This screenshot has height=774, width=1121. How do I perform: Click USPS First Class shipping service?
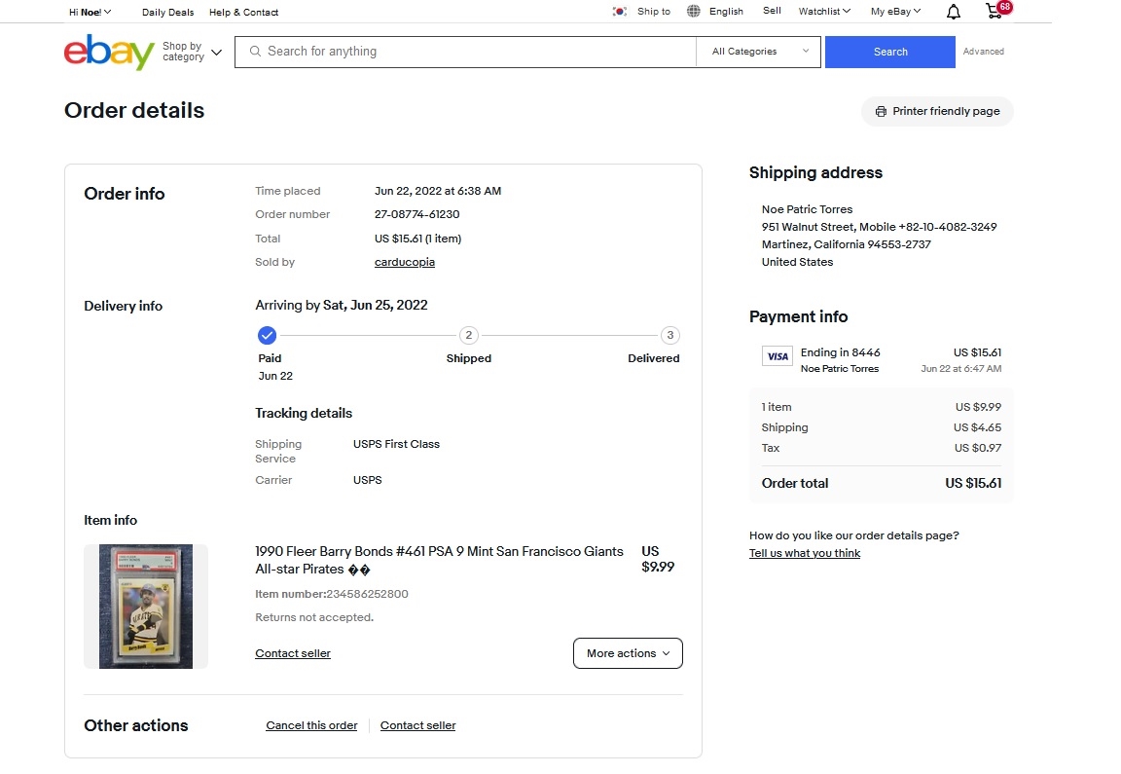click(x=396, y=444)
